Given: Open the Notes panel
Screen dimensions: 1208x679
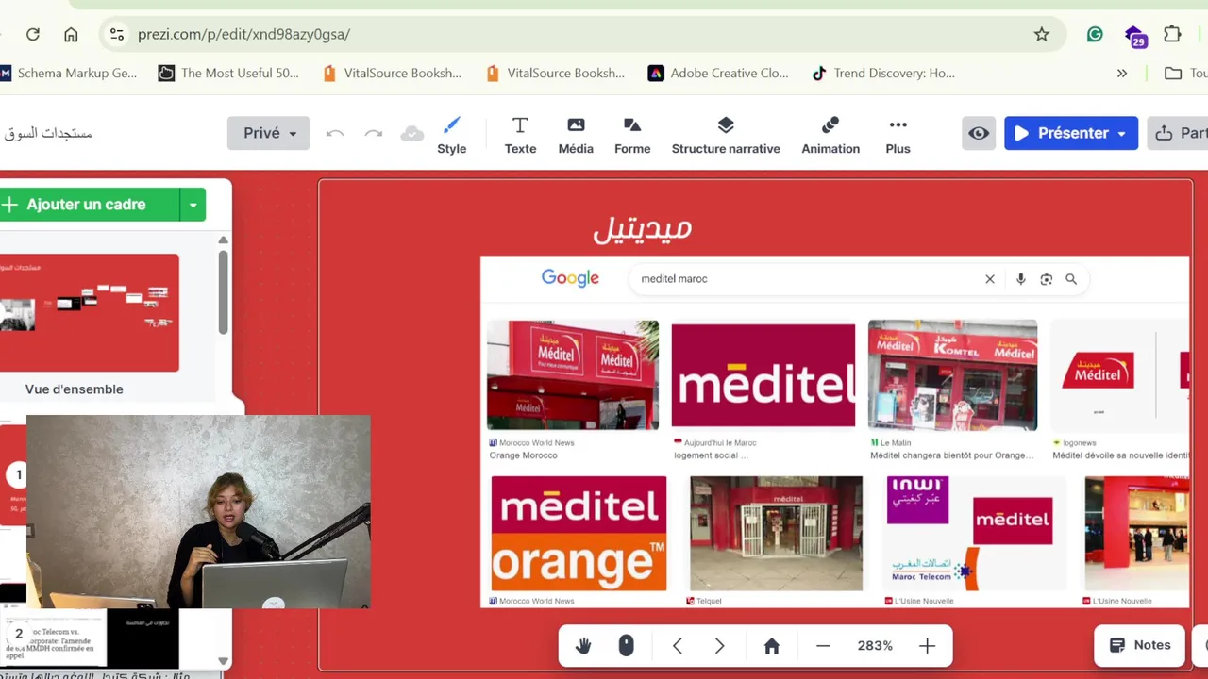Looking at the screenshot, I should click(1140, 645).
